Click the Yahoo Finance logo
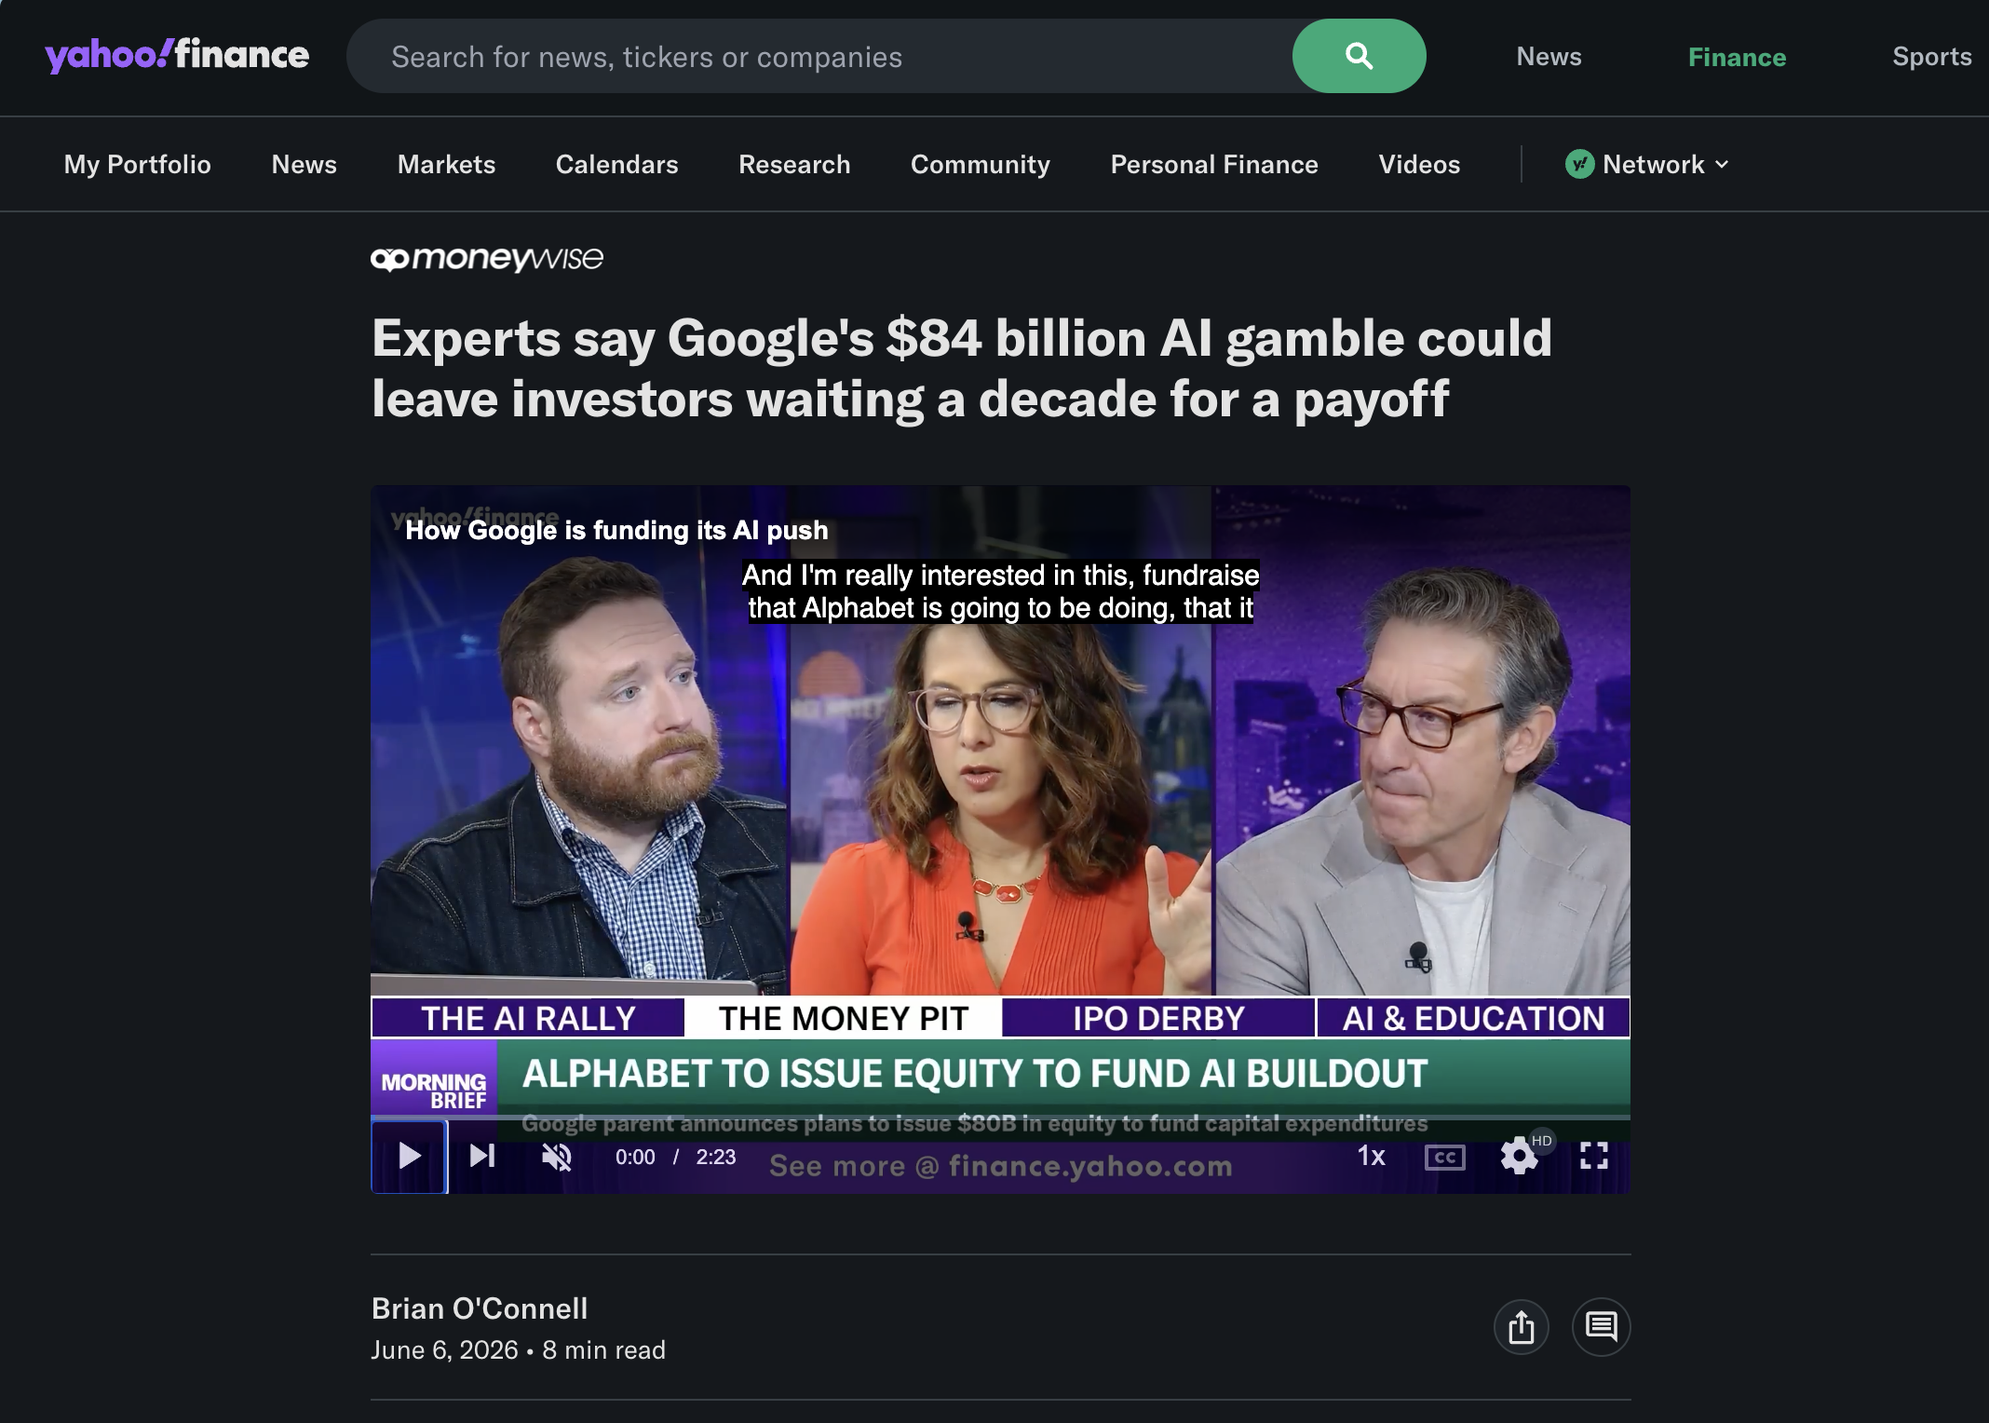 177,56
